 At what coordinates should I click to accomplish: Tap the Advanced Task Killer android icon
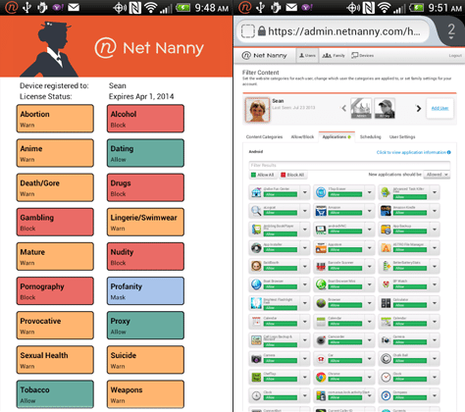coord(386,192)
